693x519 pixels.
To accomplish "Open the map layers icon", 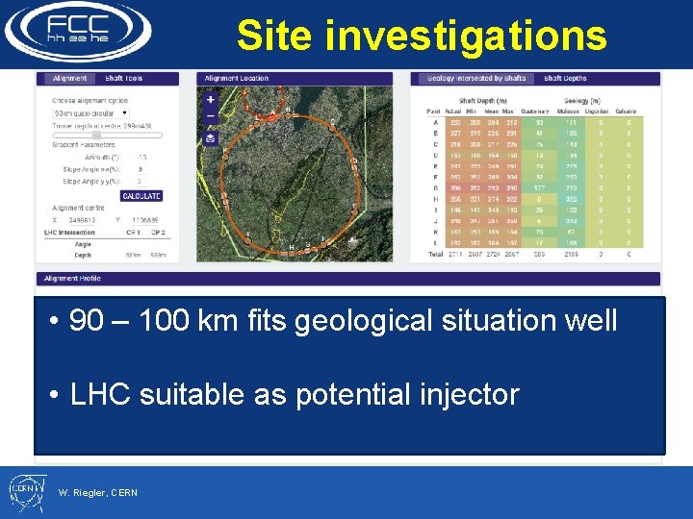I will 211,138.
